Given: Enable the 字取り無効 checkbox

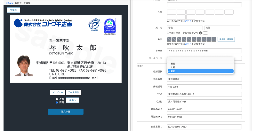Looking at the screenshot, I should pos(168,33).
